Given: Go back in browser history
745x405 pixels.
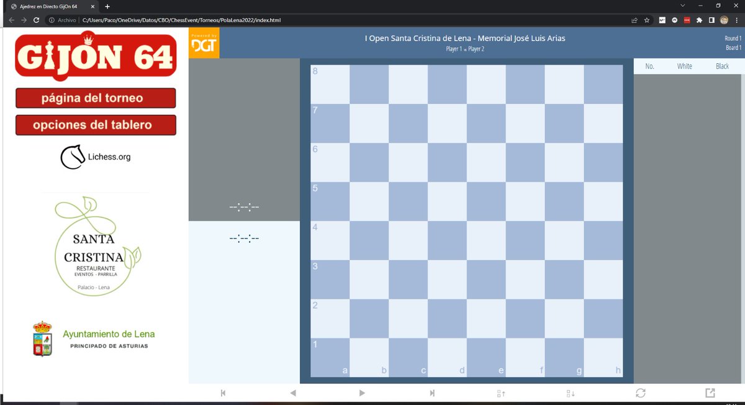Looking at the screenshot, I should point(11,20).
